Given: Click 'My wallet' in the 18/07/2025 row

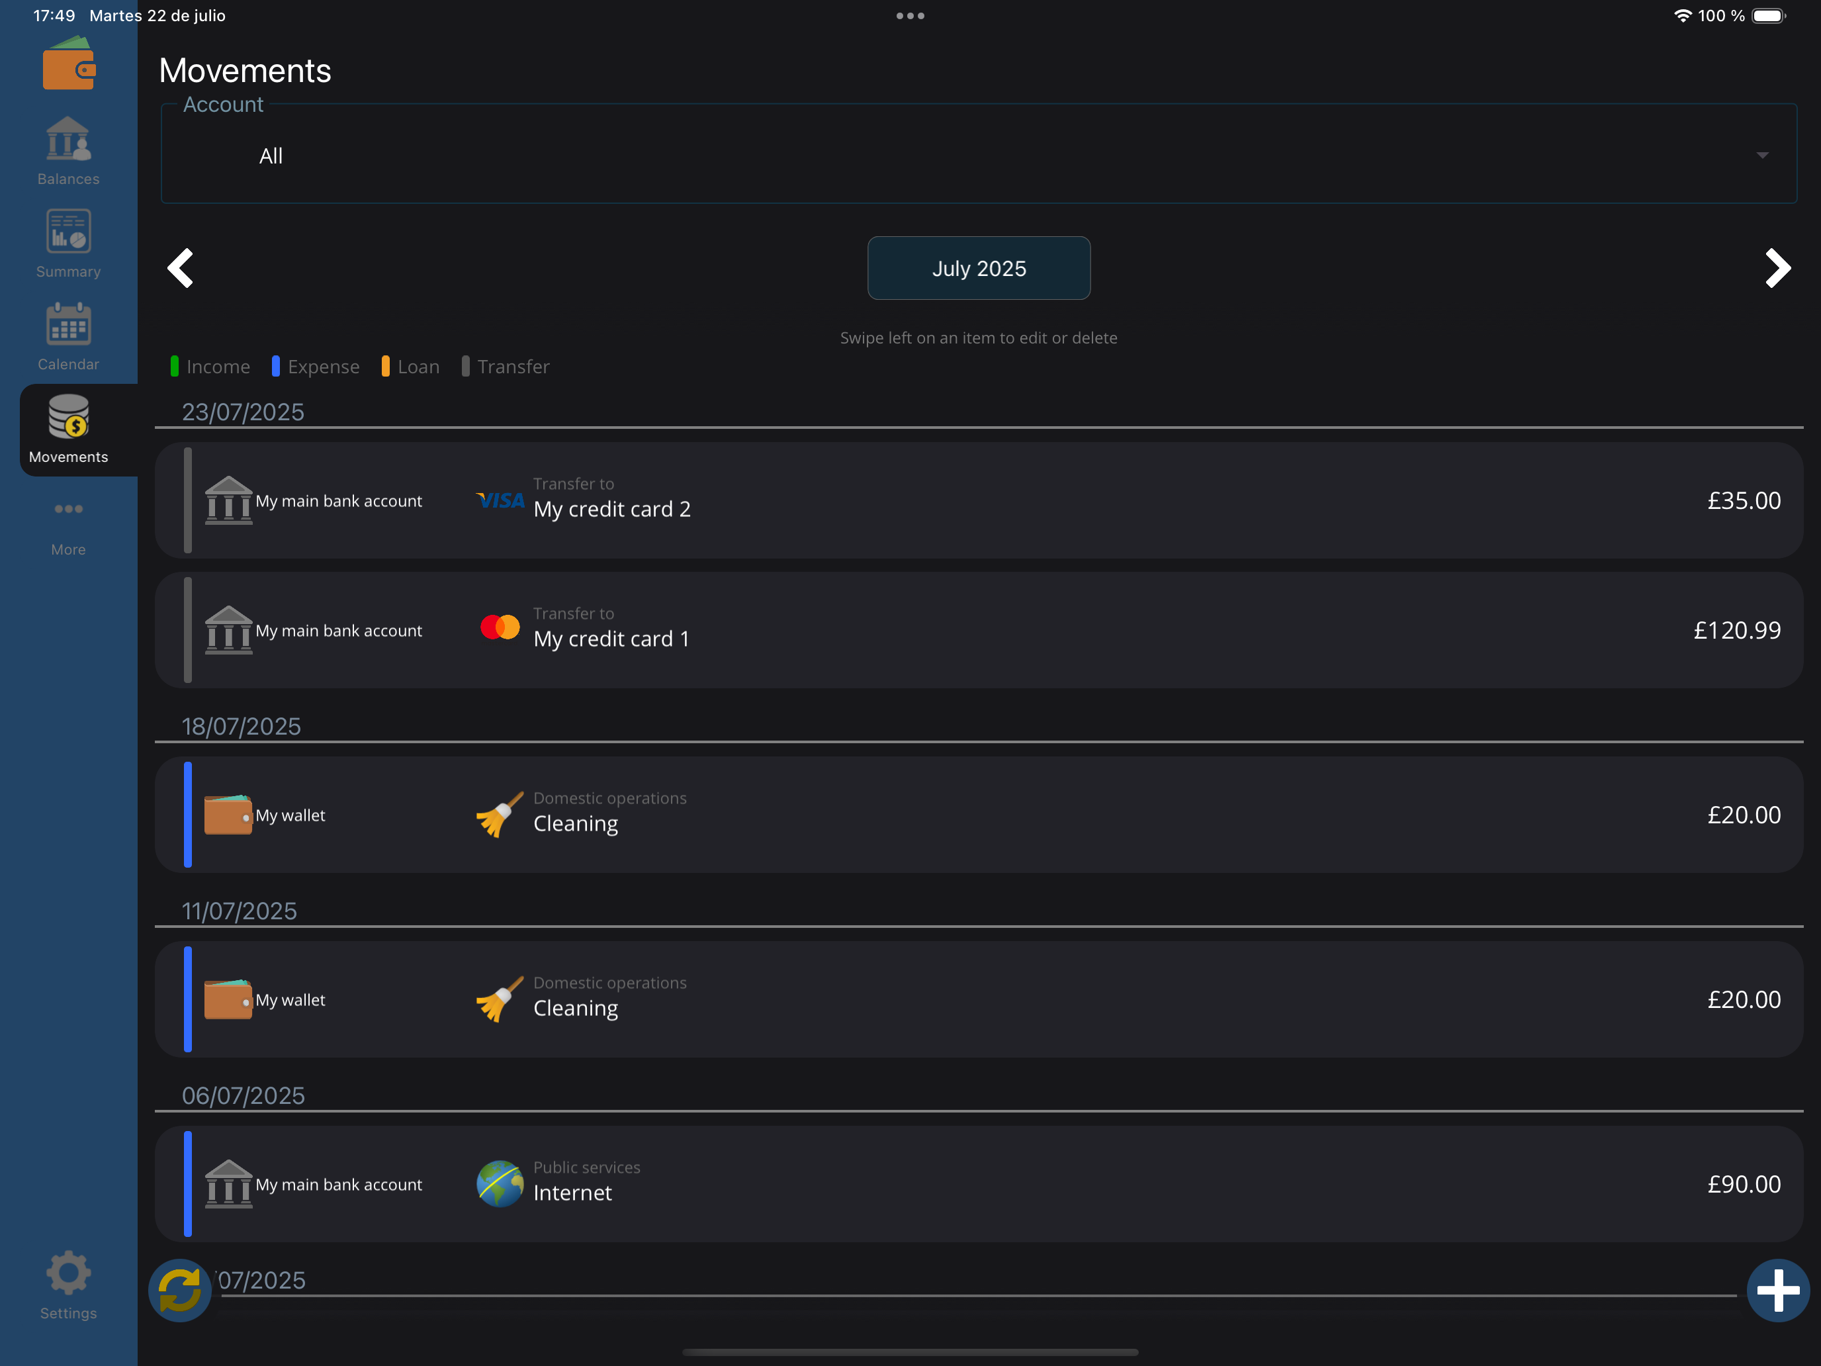Looking at the screenshot, I should tap(290, 815).
